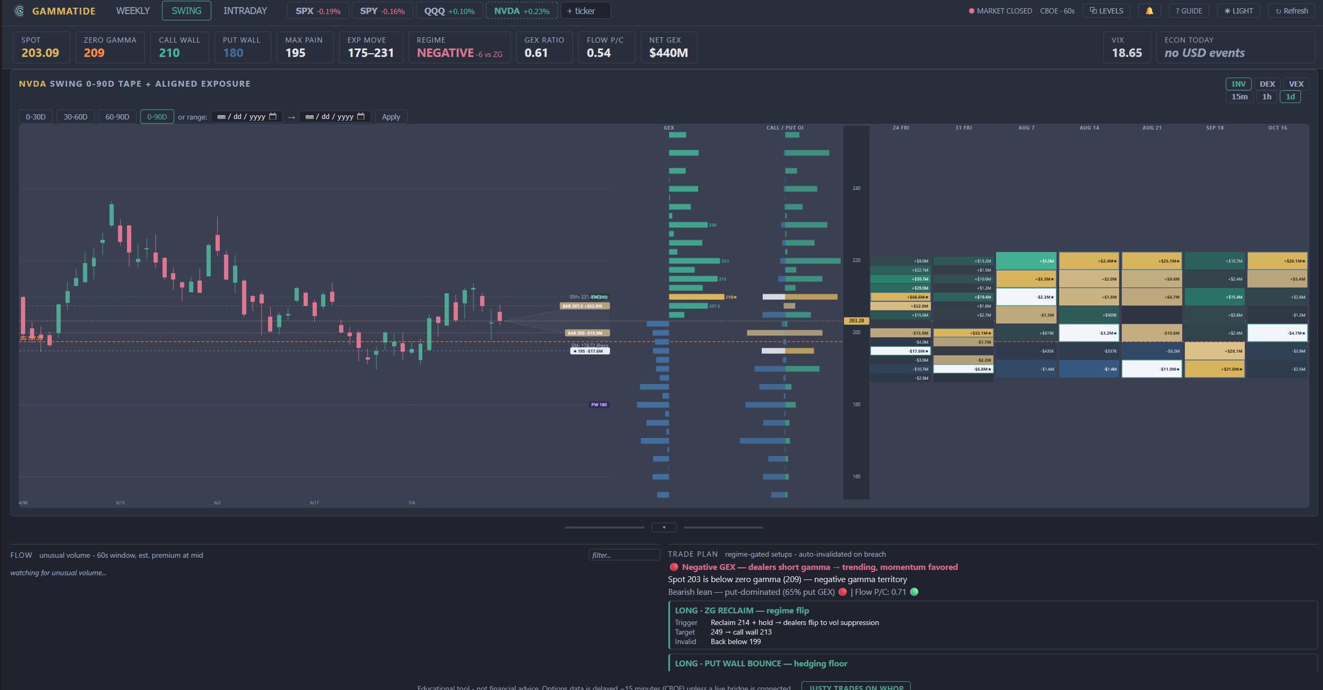Click the end date range field
This screenshot has height=690, width=1323.
click(x=334, y=117)
